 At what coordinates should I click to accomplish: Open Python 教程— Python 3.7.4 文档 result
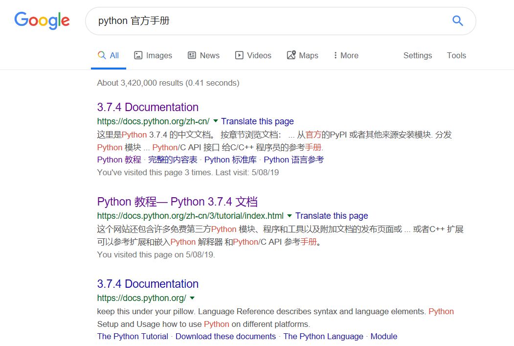(x=178, y=202)
